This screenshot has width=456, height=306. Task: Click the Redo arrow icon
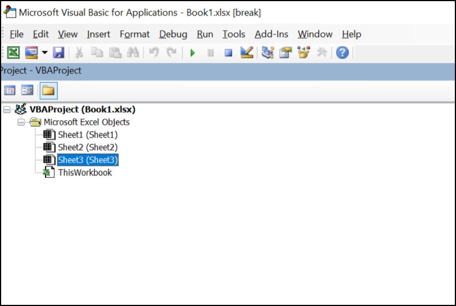point(172,52)
